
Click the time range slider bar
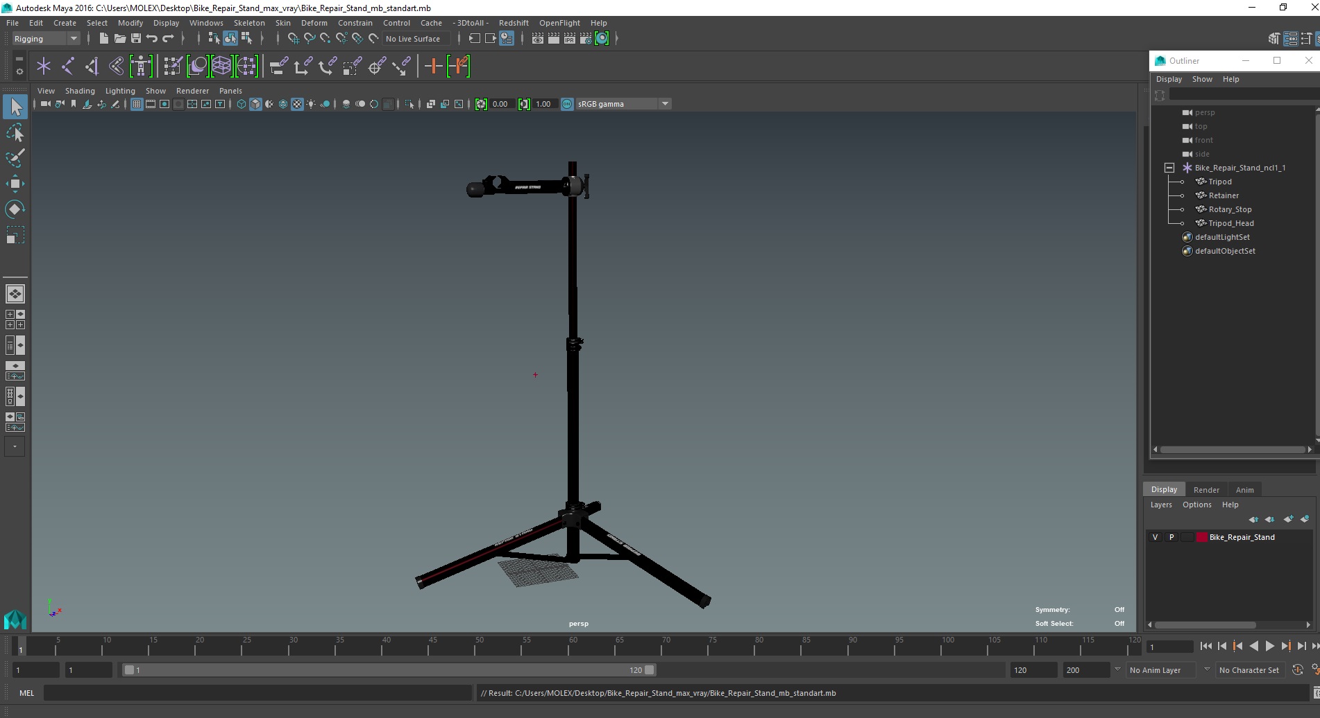(389, 670)
